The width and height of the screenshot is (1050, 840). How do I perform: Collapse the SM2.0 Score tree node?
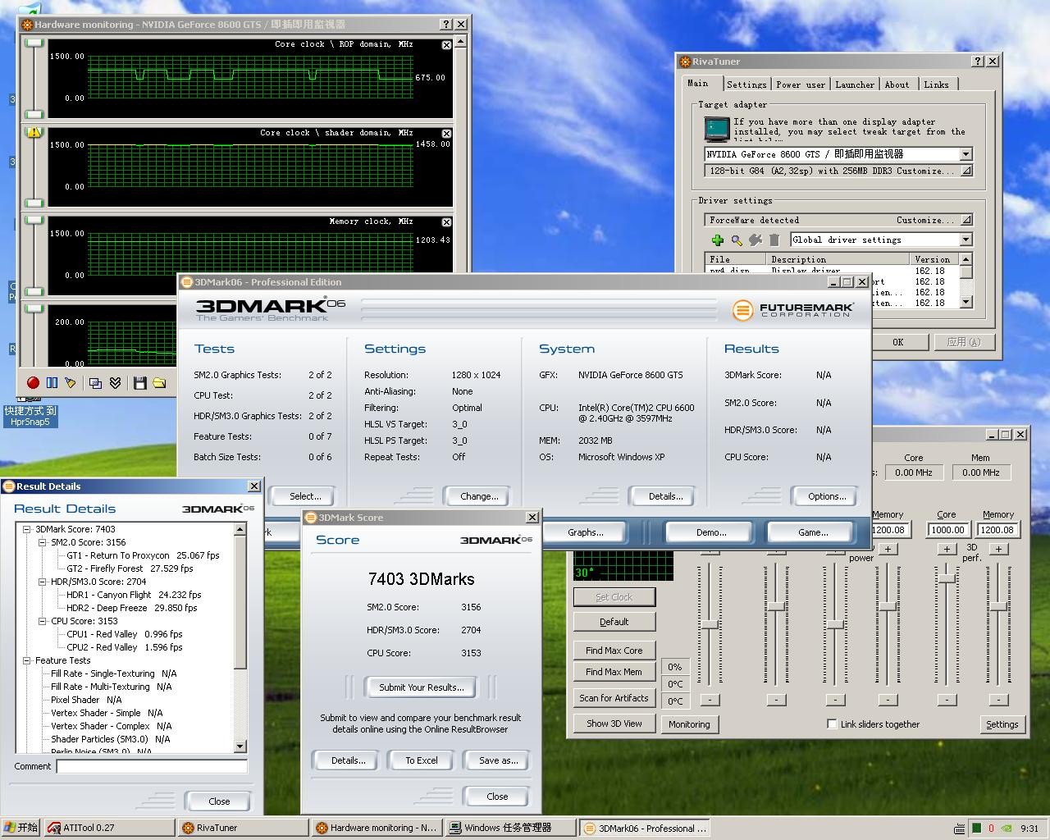coord(42,542)
